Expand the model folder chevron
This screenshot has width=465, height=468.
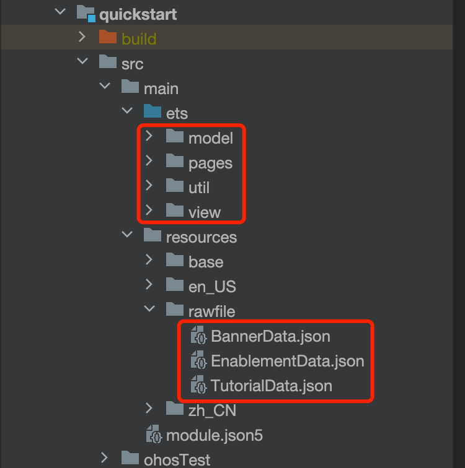149,136
